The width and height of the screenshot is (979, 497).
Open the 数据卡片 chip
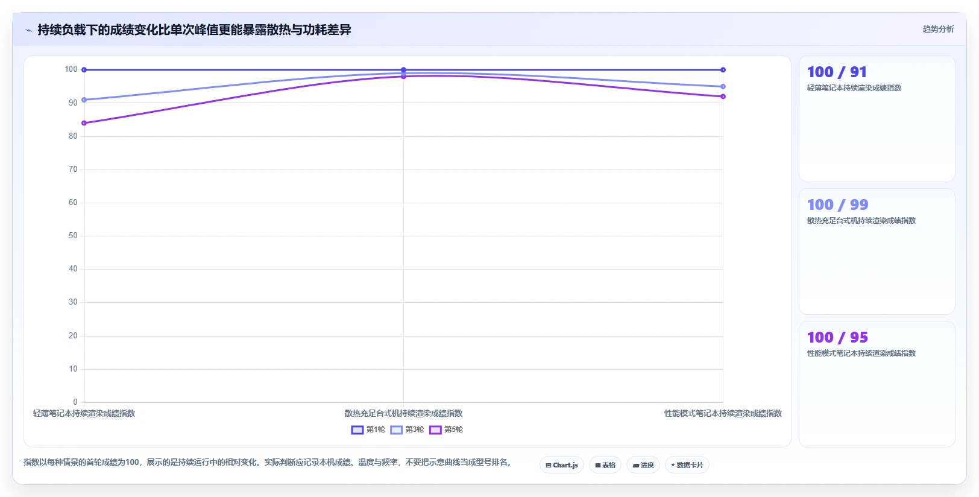(x=687, y=465)
